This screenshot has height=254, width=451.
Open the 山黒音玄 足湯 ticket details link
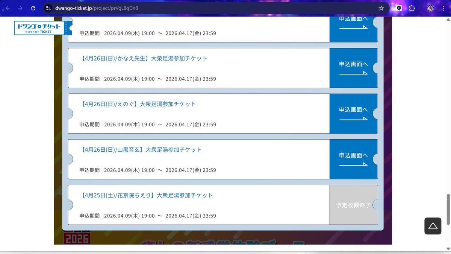tap(141, 149)
